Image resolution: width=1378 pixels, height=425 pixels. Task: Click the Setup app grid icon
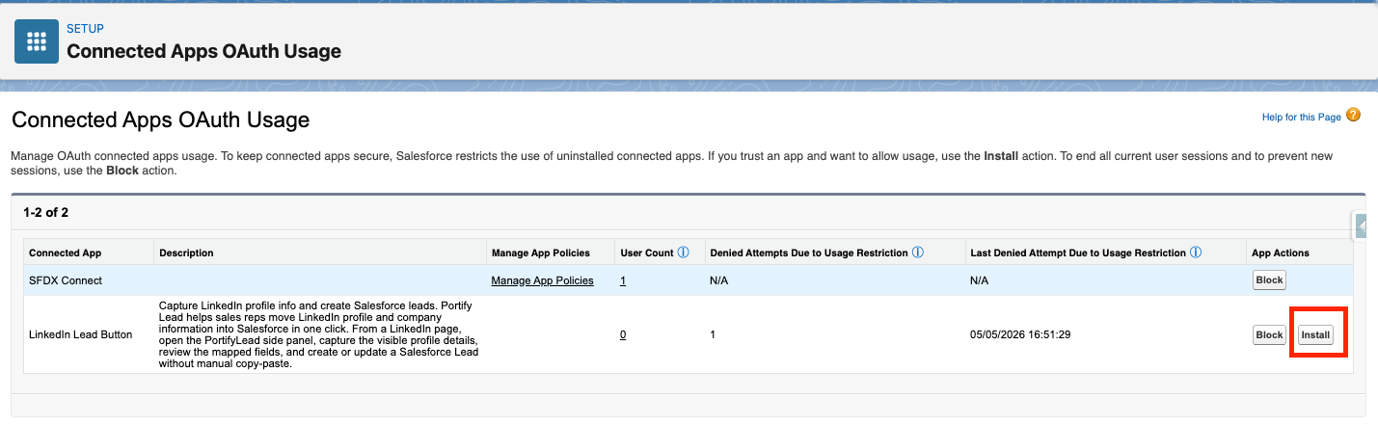tap(37, 41)
